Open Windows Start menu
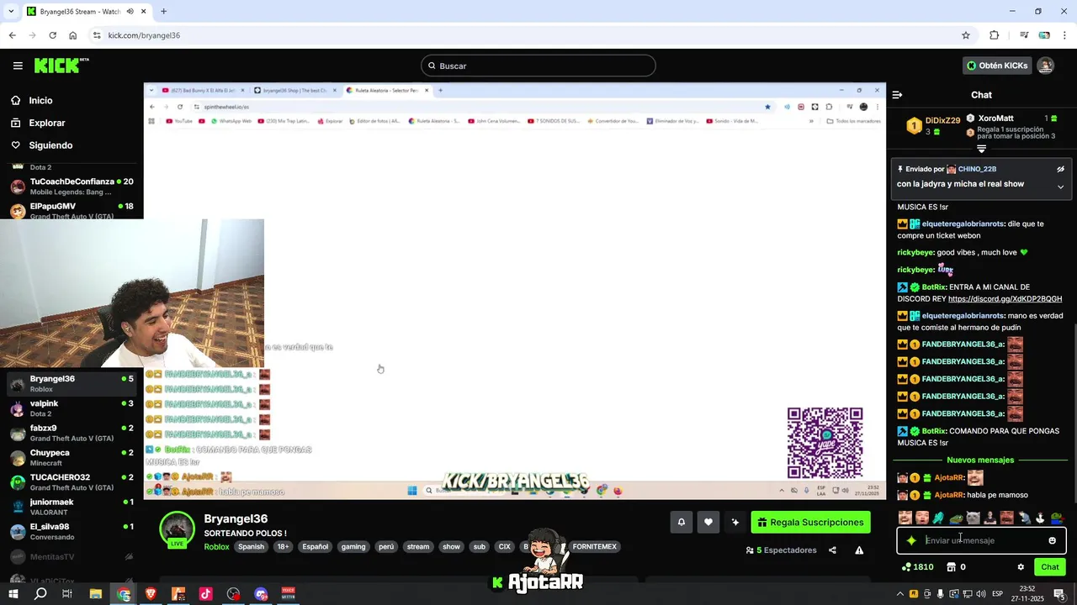1077x605 pixels. (13, 594)
